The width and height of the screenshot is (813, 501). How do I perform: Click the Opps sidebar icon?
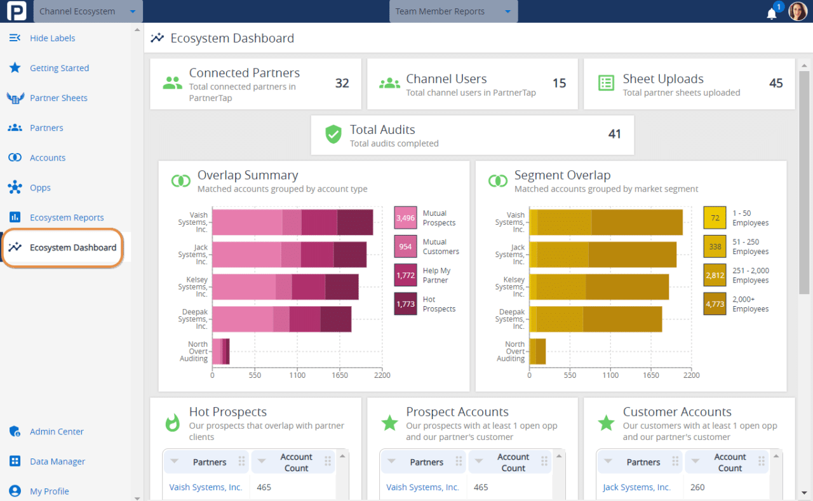tap(15, 187)
